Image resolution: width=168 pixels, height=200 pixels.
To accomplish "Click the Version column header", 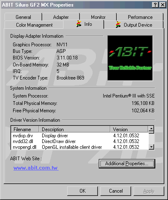I will tap(129, 129).
